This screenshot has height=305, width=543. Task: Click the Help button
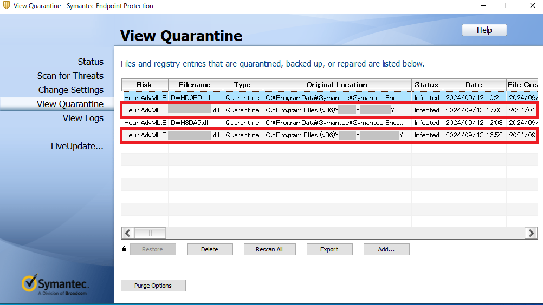click(484, 30)
